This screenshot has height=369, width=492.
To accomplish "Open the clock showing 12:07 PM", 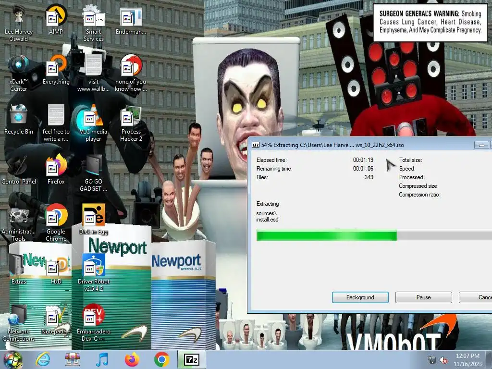I will (467, 359).
